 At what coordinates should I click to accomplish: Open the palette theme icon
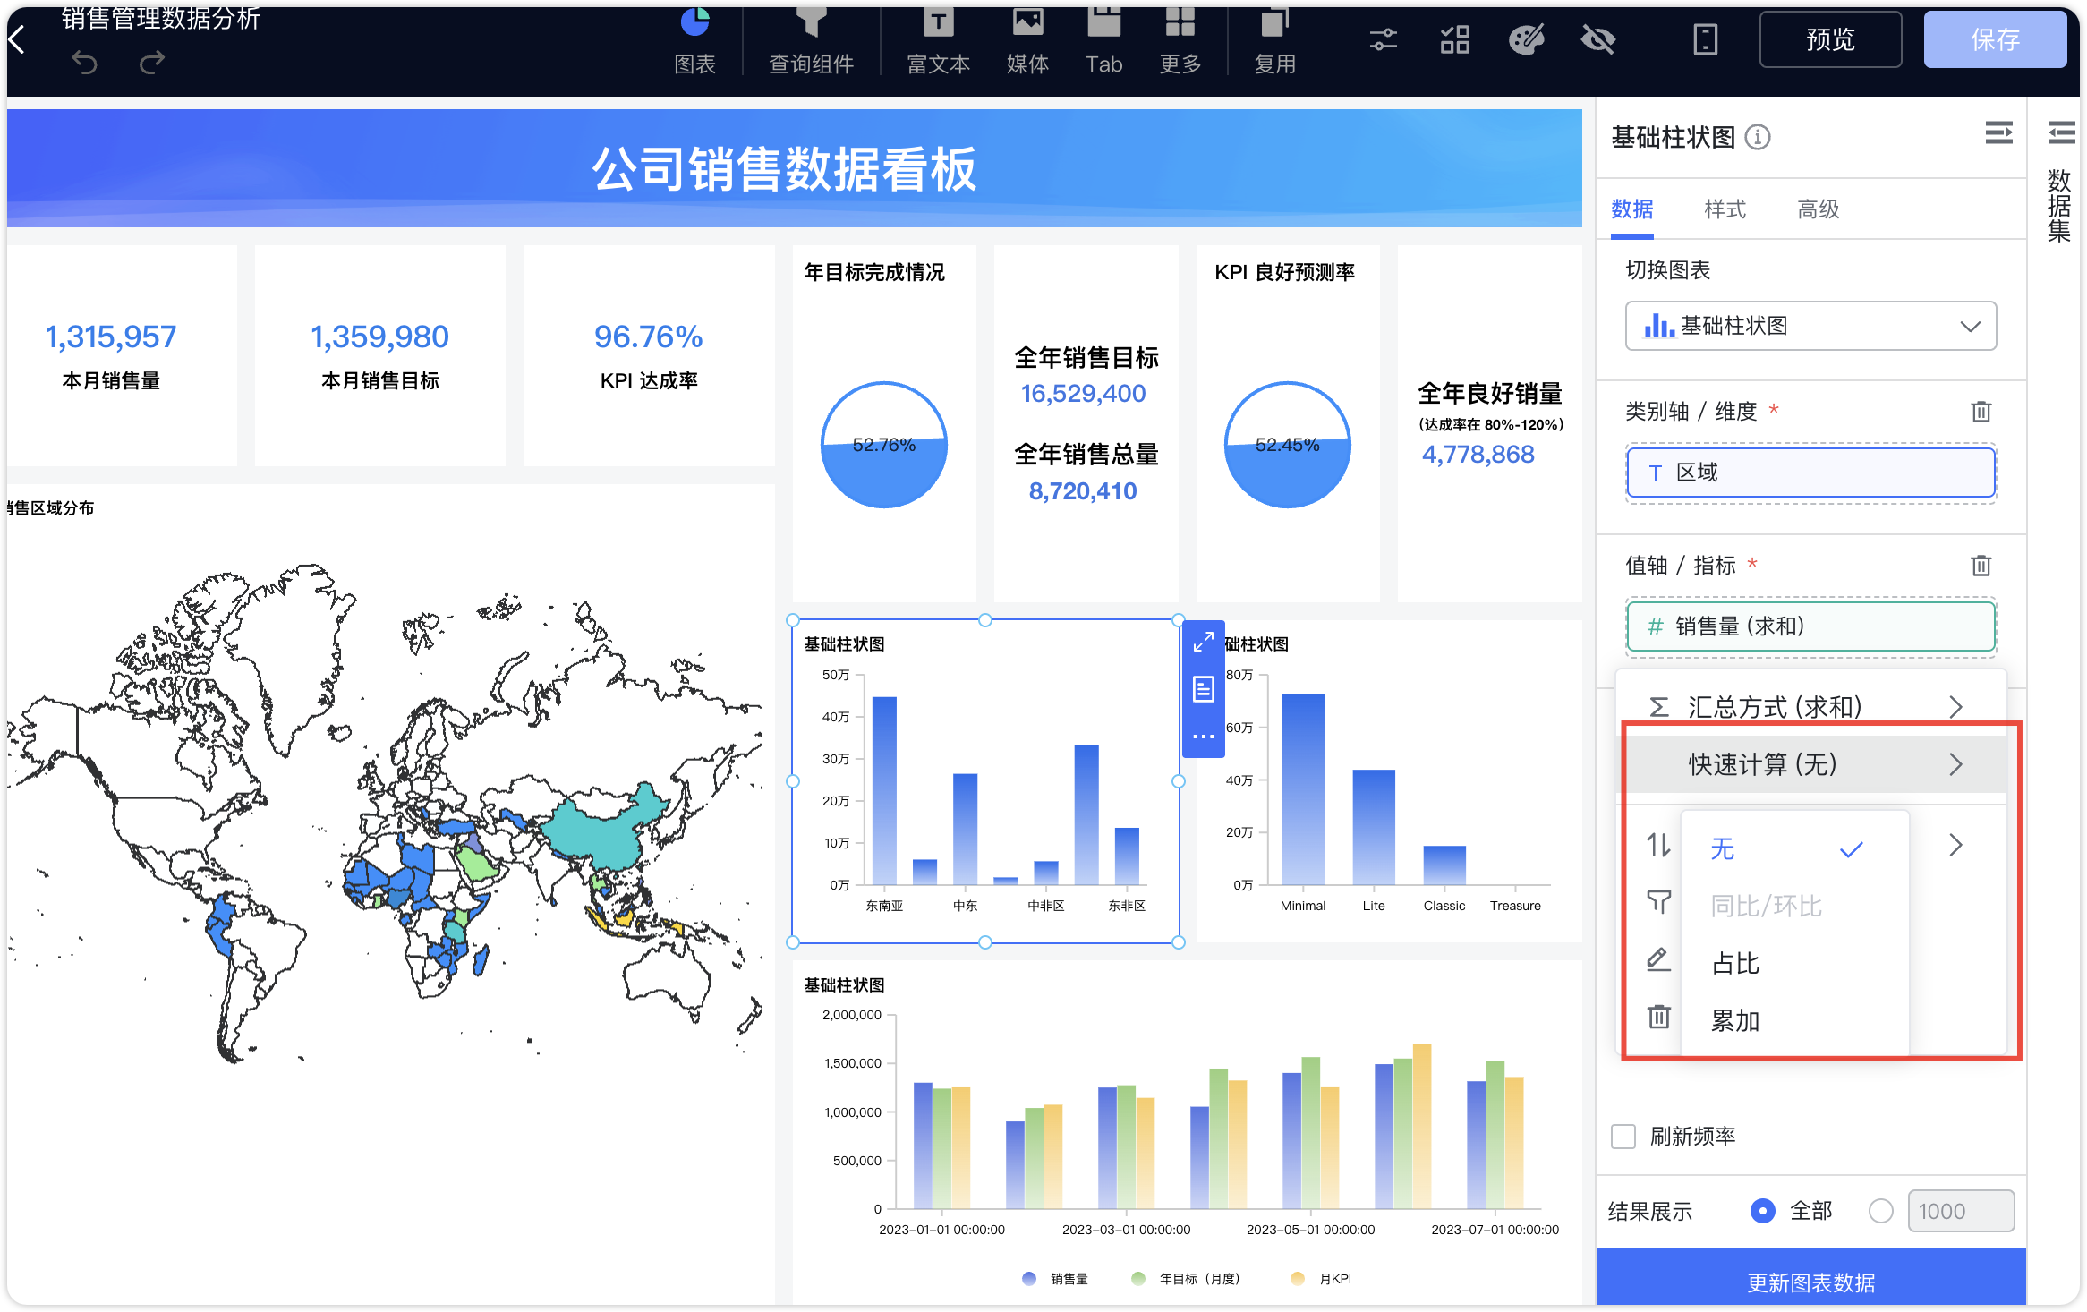point(1527,39)
